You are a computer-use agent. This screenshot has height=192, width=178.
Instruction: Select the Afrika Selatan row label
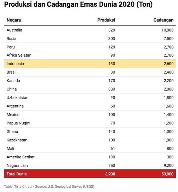pos(19,55)
